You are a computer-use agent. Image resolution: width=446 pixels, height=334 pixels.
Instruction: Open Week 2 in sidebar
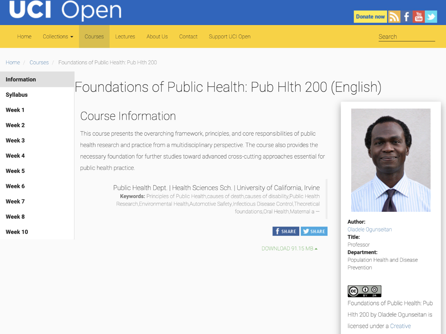coord(37,125)
